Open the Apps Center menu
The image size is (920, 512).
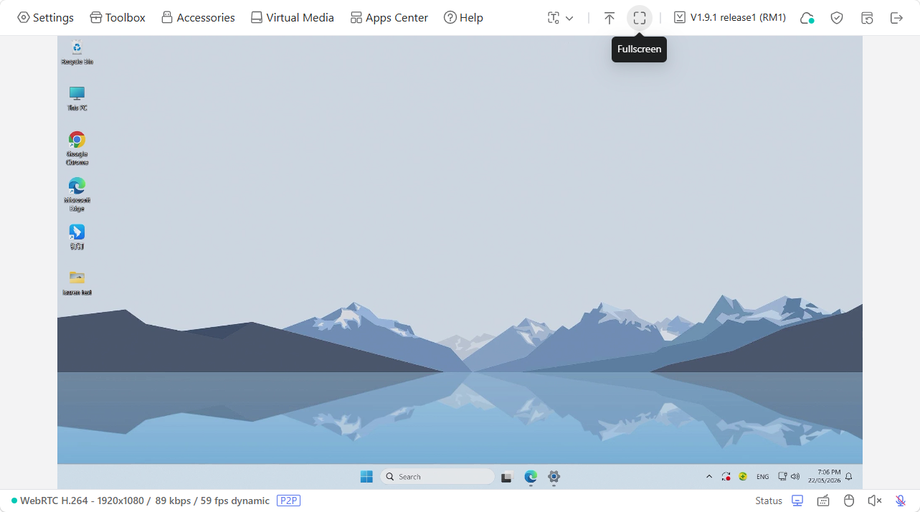point(389,17)
